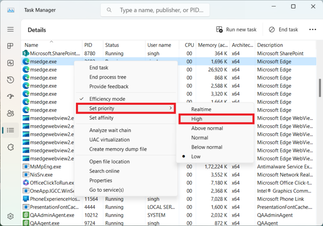Click LOCAL SER... user name cell
323x226 pixels.
click(161, 207)
